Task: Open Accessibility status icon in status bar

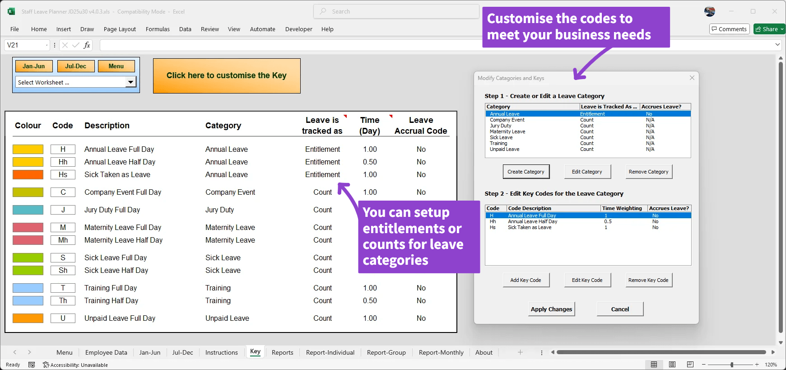Action: [46, 365]
